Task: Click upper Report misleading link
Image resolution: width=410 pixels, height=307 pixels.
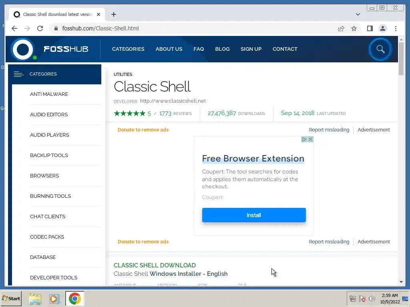Action: coord(329,130)
